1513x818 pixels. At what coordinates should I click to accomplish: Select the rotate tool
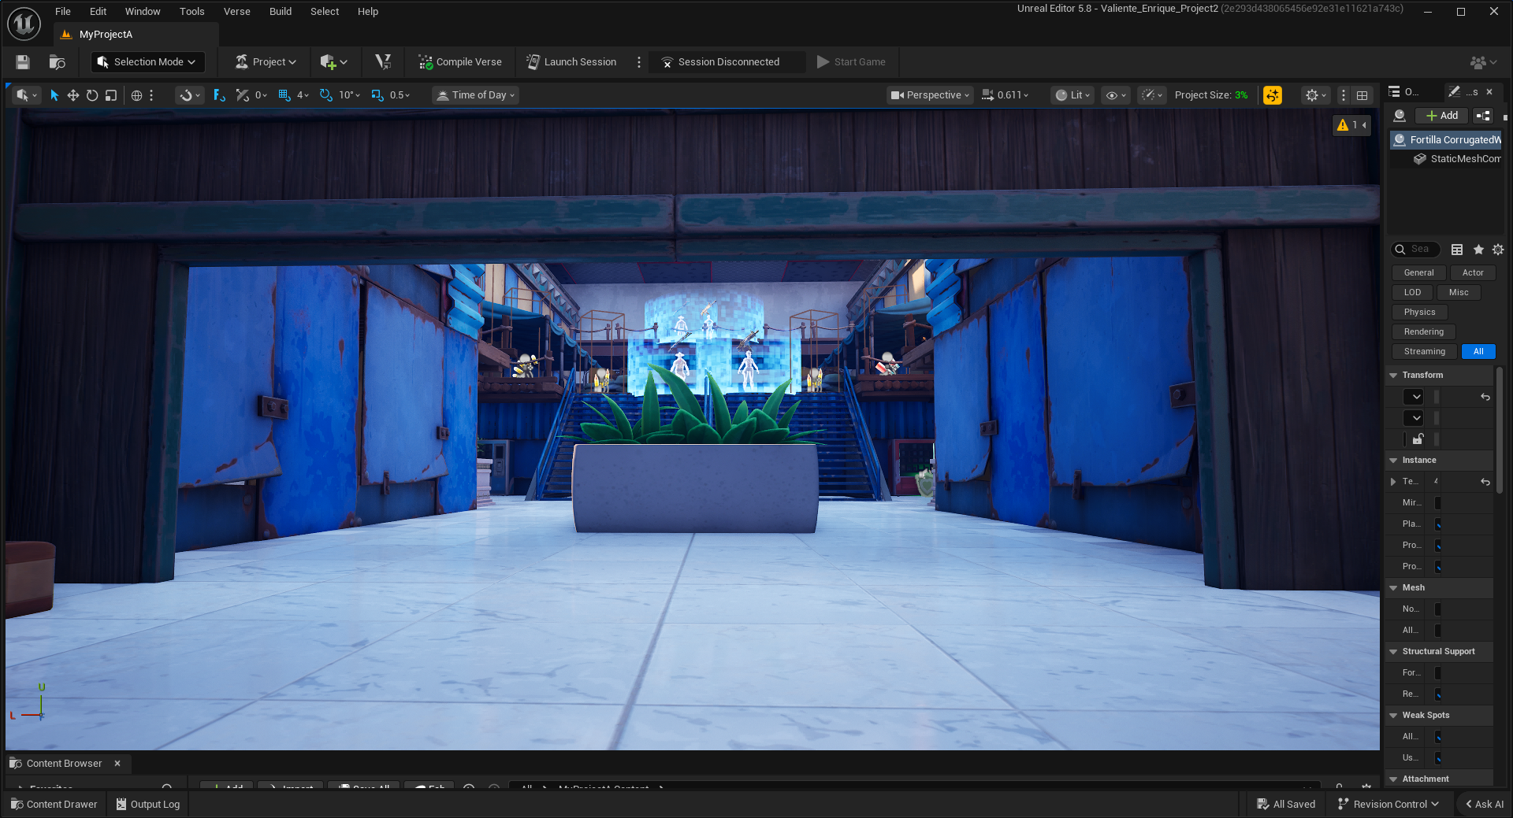click(92, 95)
